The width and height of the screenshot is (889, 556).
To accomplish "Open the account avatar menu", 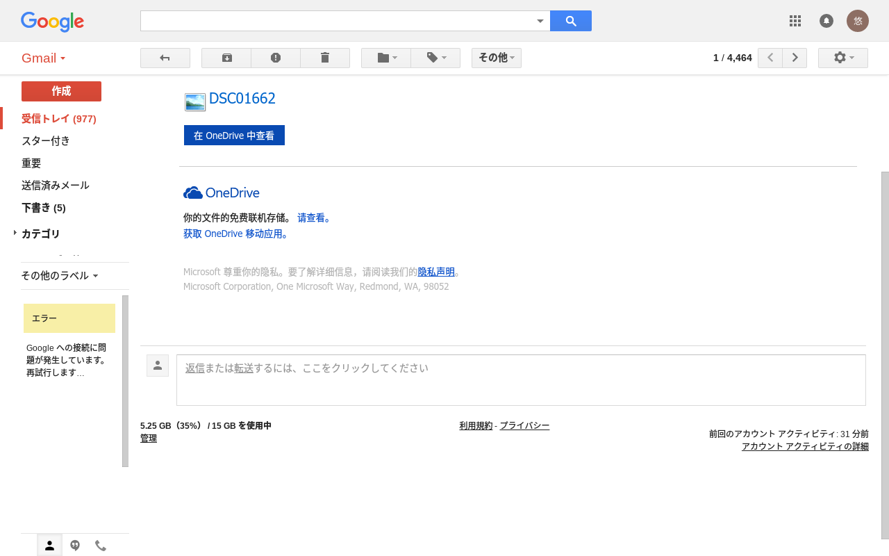I will (x=858, y=21).
